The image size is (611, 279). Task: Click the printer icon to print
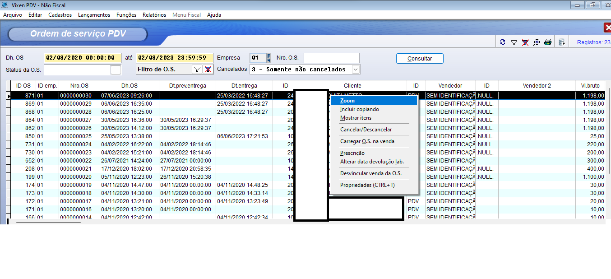click(548, 42)
